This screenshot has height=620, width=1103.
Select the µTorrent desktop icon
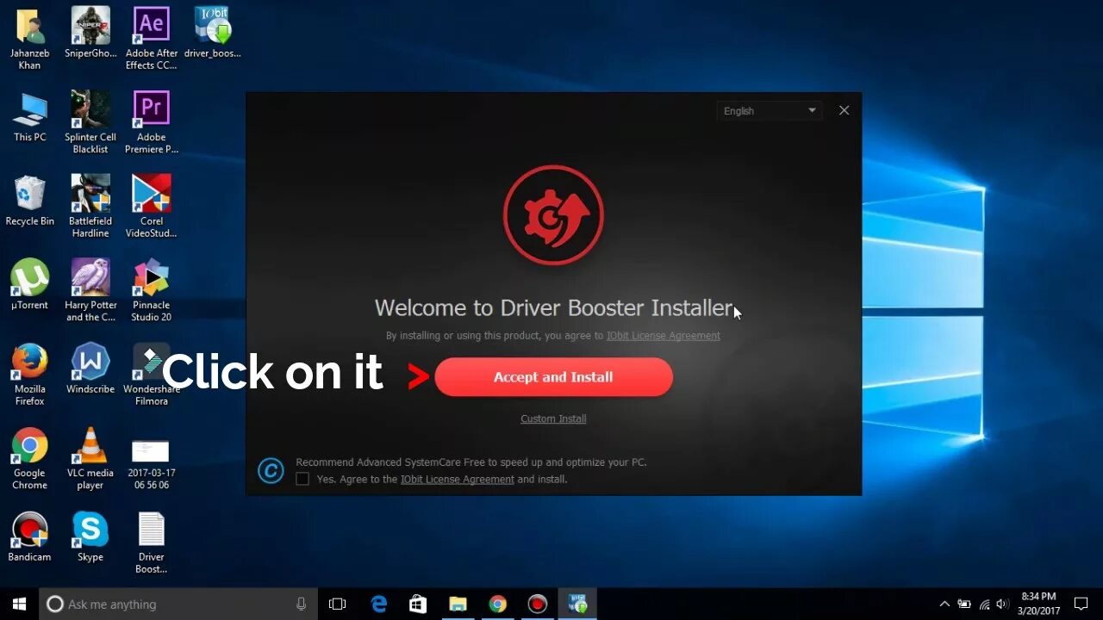(29, 285)
